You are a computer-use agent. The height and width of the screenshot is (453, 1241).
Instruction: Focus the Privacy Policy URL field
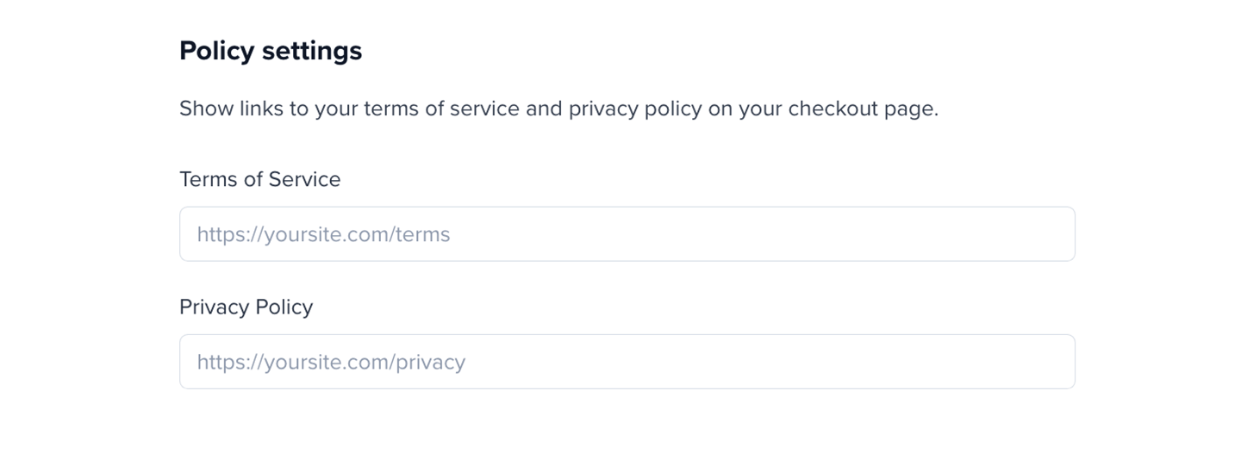[x=627, y=362]
